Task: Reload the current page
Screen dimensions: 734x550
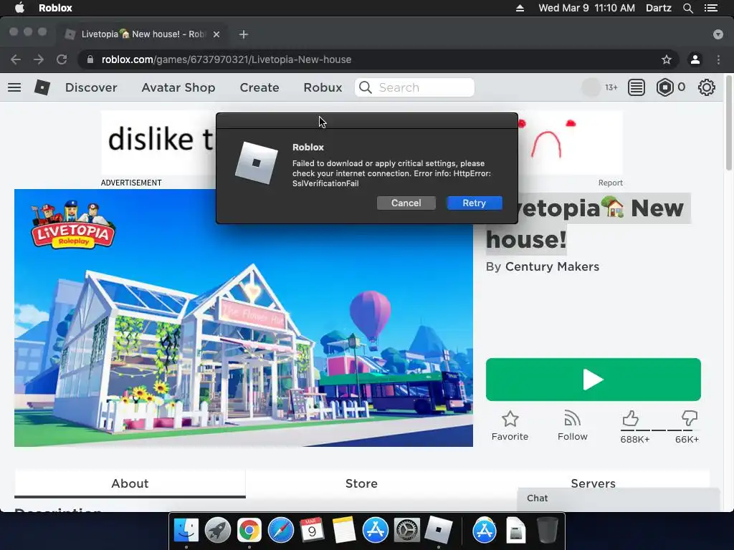Action: pyautogui.click(x=62, y=59)
